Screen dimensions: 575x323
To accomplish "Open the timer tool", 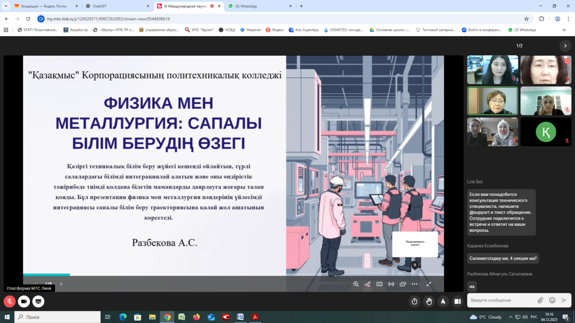I will point(414,301).
